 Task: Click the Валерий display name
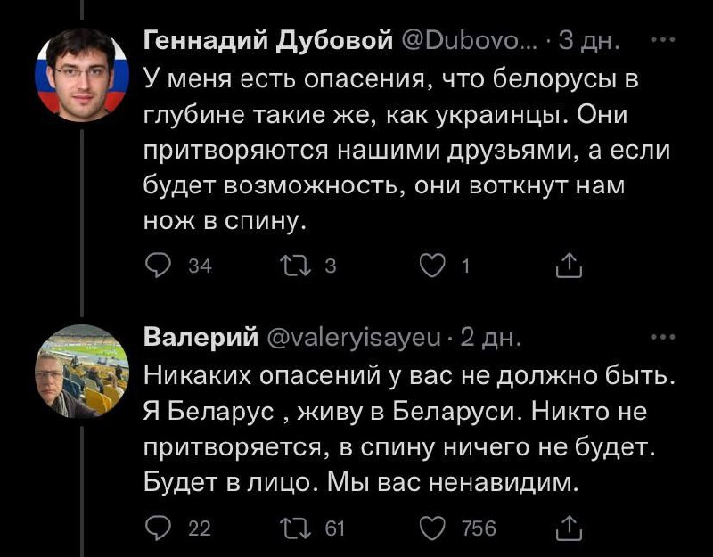click(x=196, y=339)
